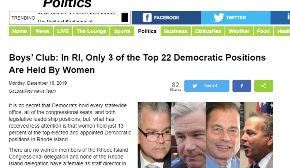The width and height of the screenshot is (290, 168).
Task: Go to the Home tab
Action: pos(20,31)
